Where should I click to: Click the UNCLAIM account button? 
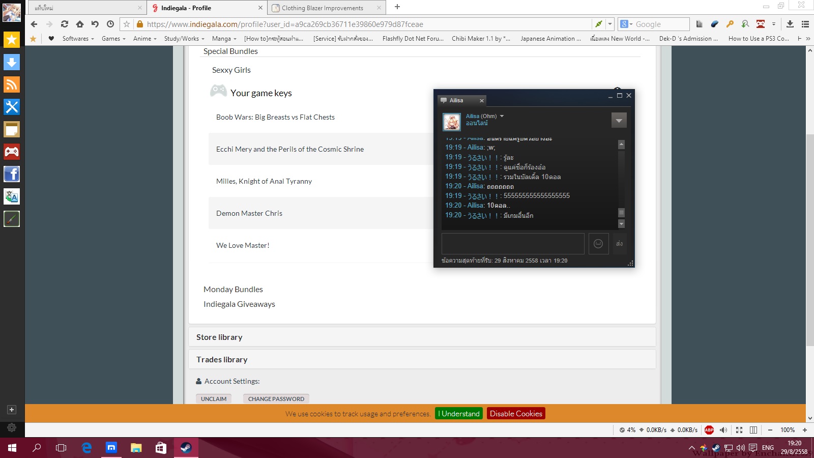pos(214,399)
